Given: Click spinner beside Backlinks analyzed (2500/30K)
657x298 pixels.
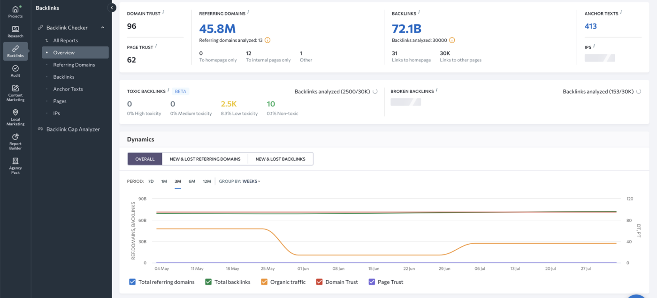Looking at the screenshot, I should (375, 91).
